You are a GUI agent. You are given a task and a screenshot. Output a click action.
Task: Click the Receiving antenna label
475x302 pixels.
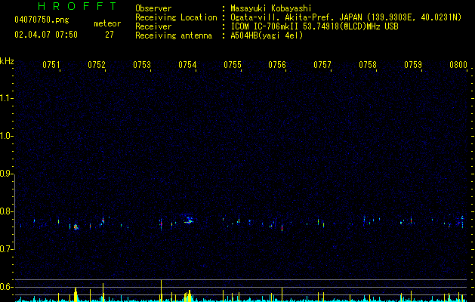[x=174, y=35]
